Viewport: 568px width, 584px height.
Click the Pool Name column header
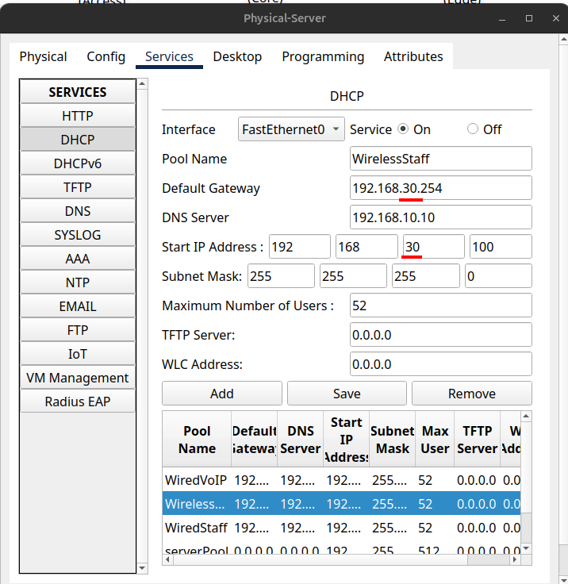[x=197, y=440]
